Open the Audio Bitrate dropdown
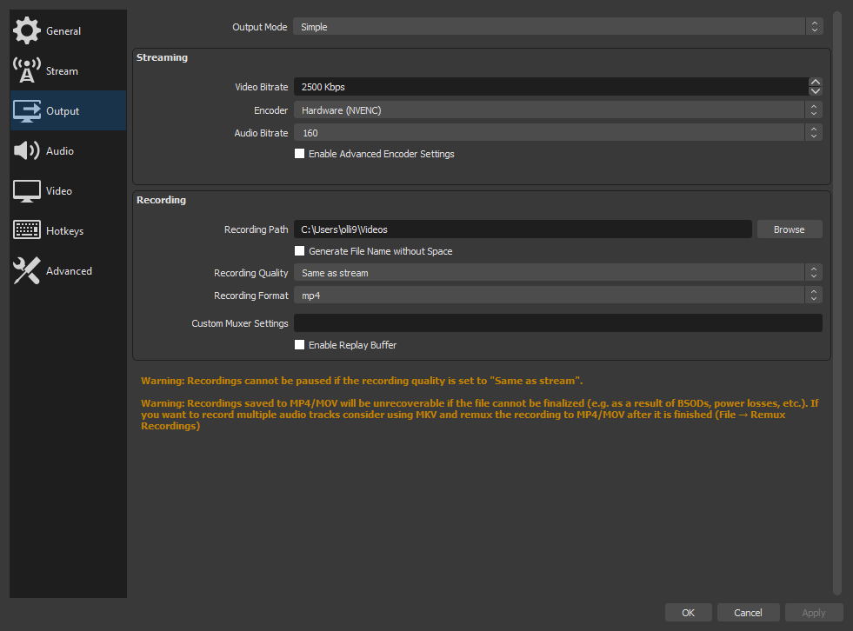853x631 pixels. pos(557,133)
